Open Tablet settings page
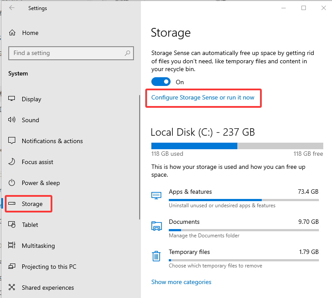The width and height of the screenshot is (332, 298). tap(30, 225)
